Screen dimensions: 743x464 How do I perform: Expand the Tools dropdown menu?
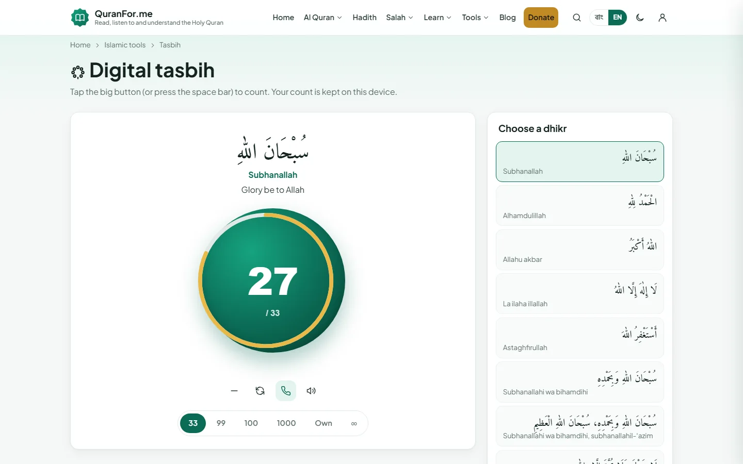click(x=475, y=18)
